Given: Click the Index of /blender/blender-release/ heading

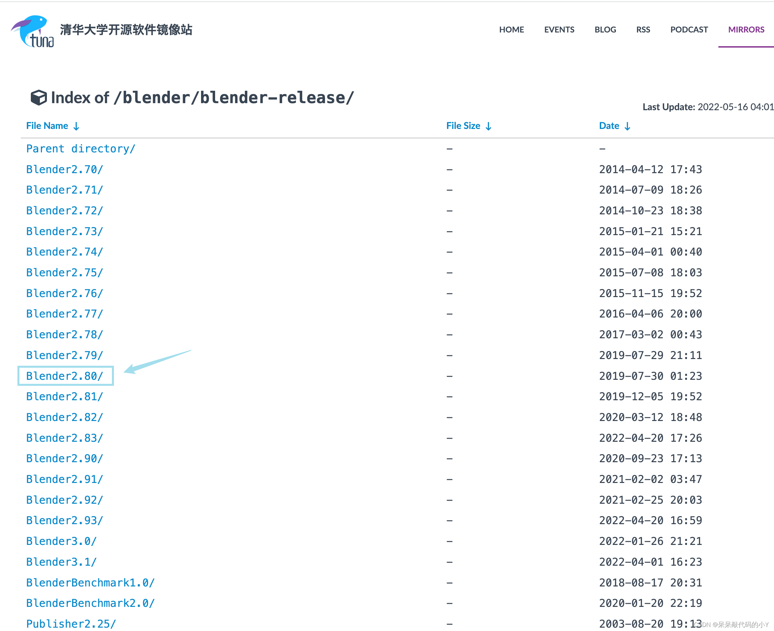Looking at the screenshot, I should 202,97.
